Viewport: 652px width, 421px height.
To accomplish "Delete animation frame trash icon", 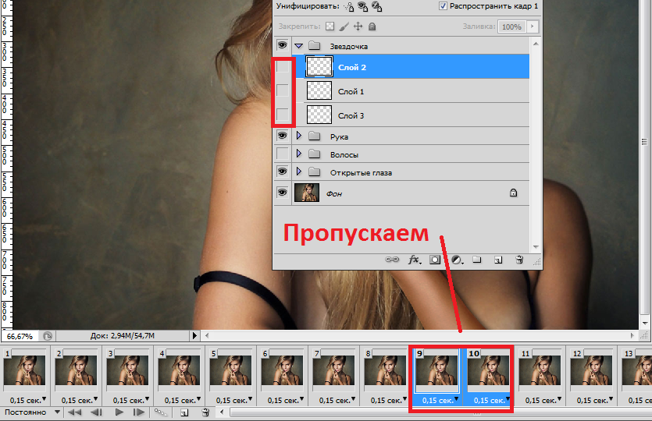I will click(205, 412).
